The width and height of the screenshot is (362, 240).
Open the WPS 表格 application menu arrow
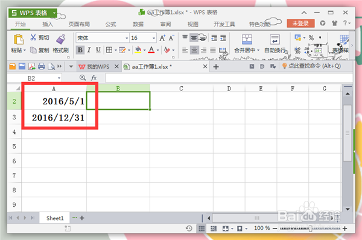(54, 13)
